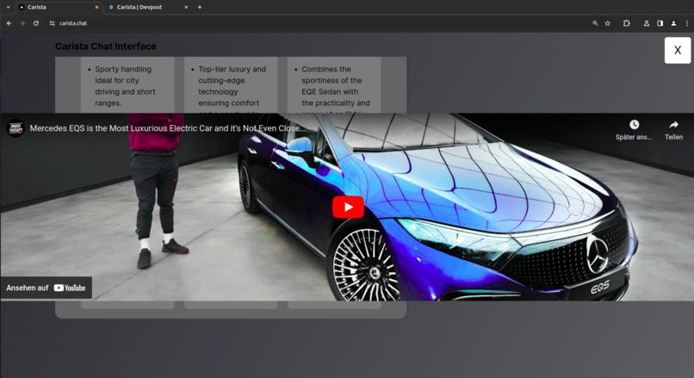Close the Carista tab
Image resolution: width=694 pixels, height=378 pixels.
coord(97,7)
